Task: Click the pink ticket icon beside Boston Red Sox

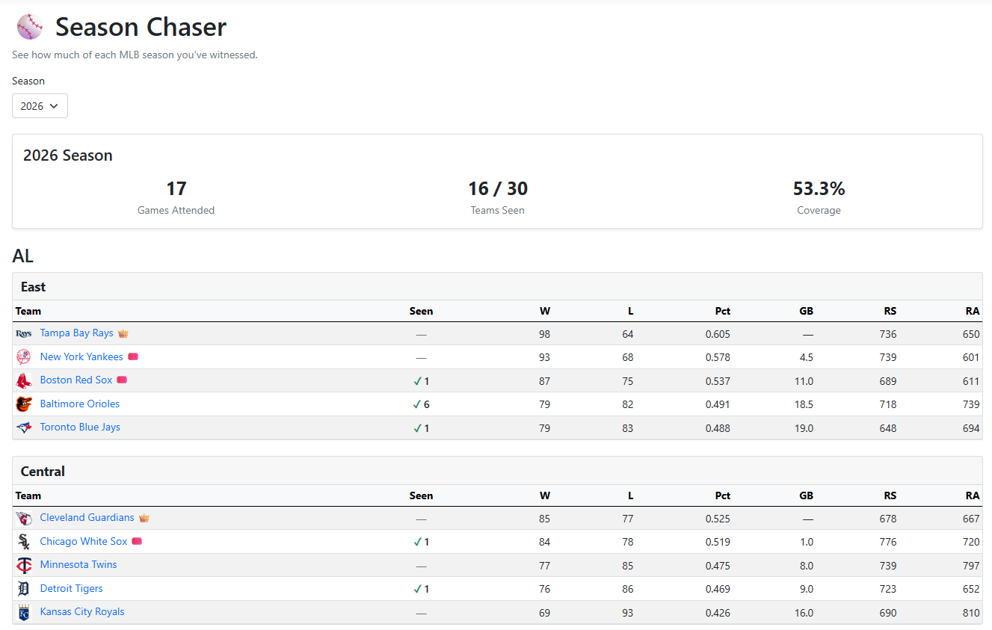Action: (122, 380)
